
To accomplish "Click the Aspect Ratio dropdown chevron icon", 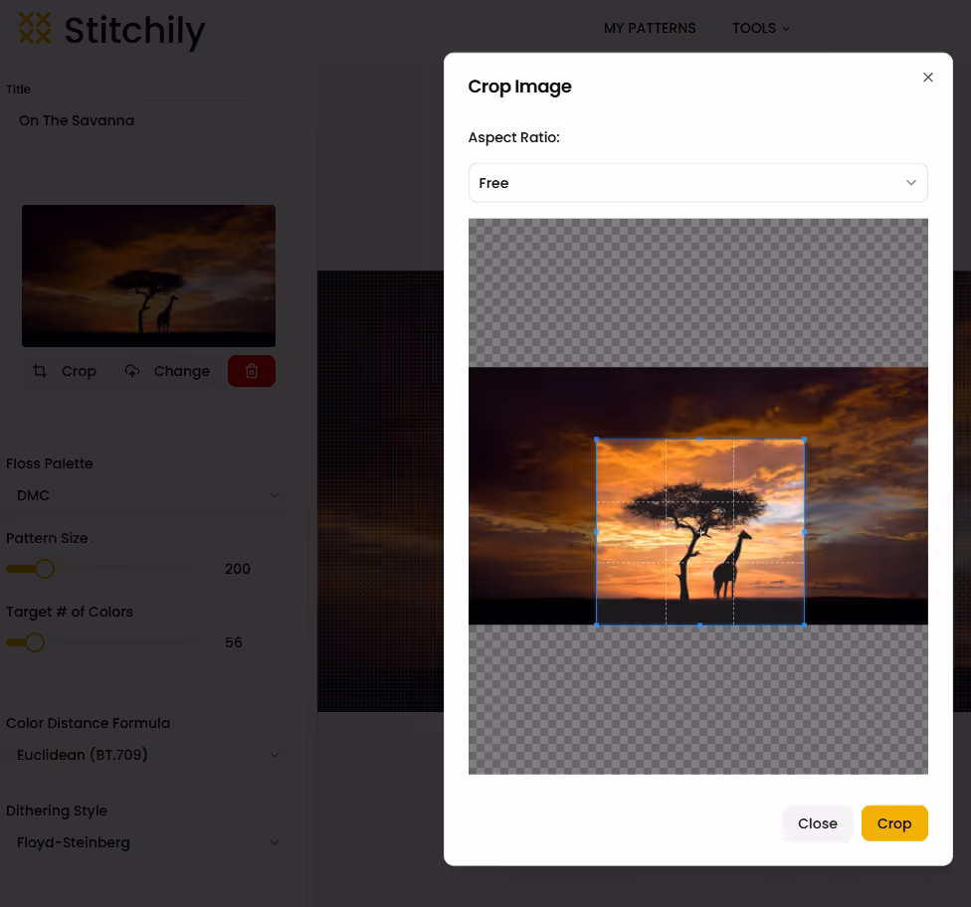I will coord(910,183).
